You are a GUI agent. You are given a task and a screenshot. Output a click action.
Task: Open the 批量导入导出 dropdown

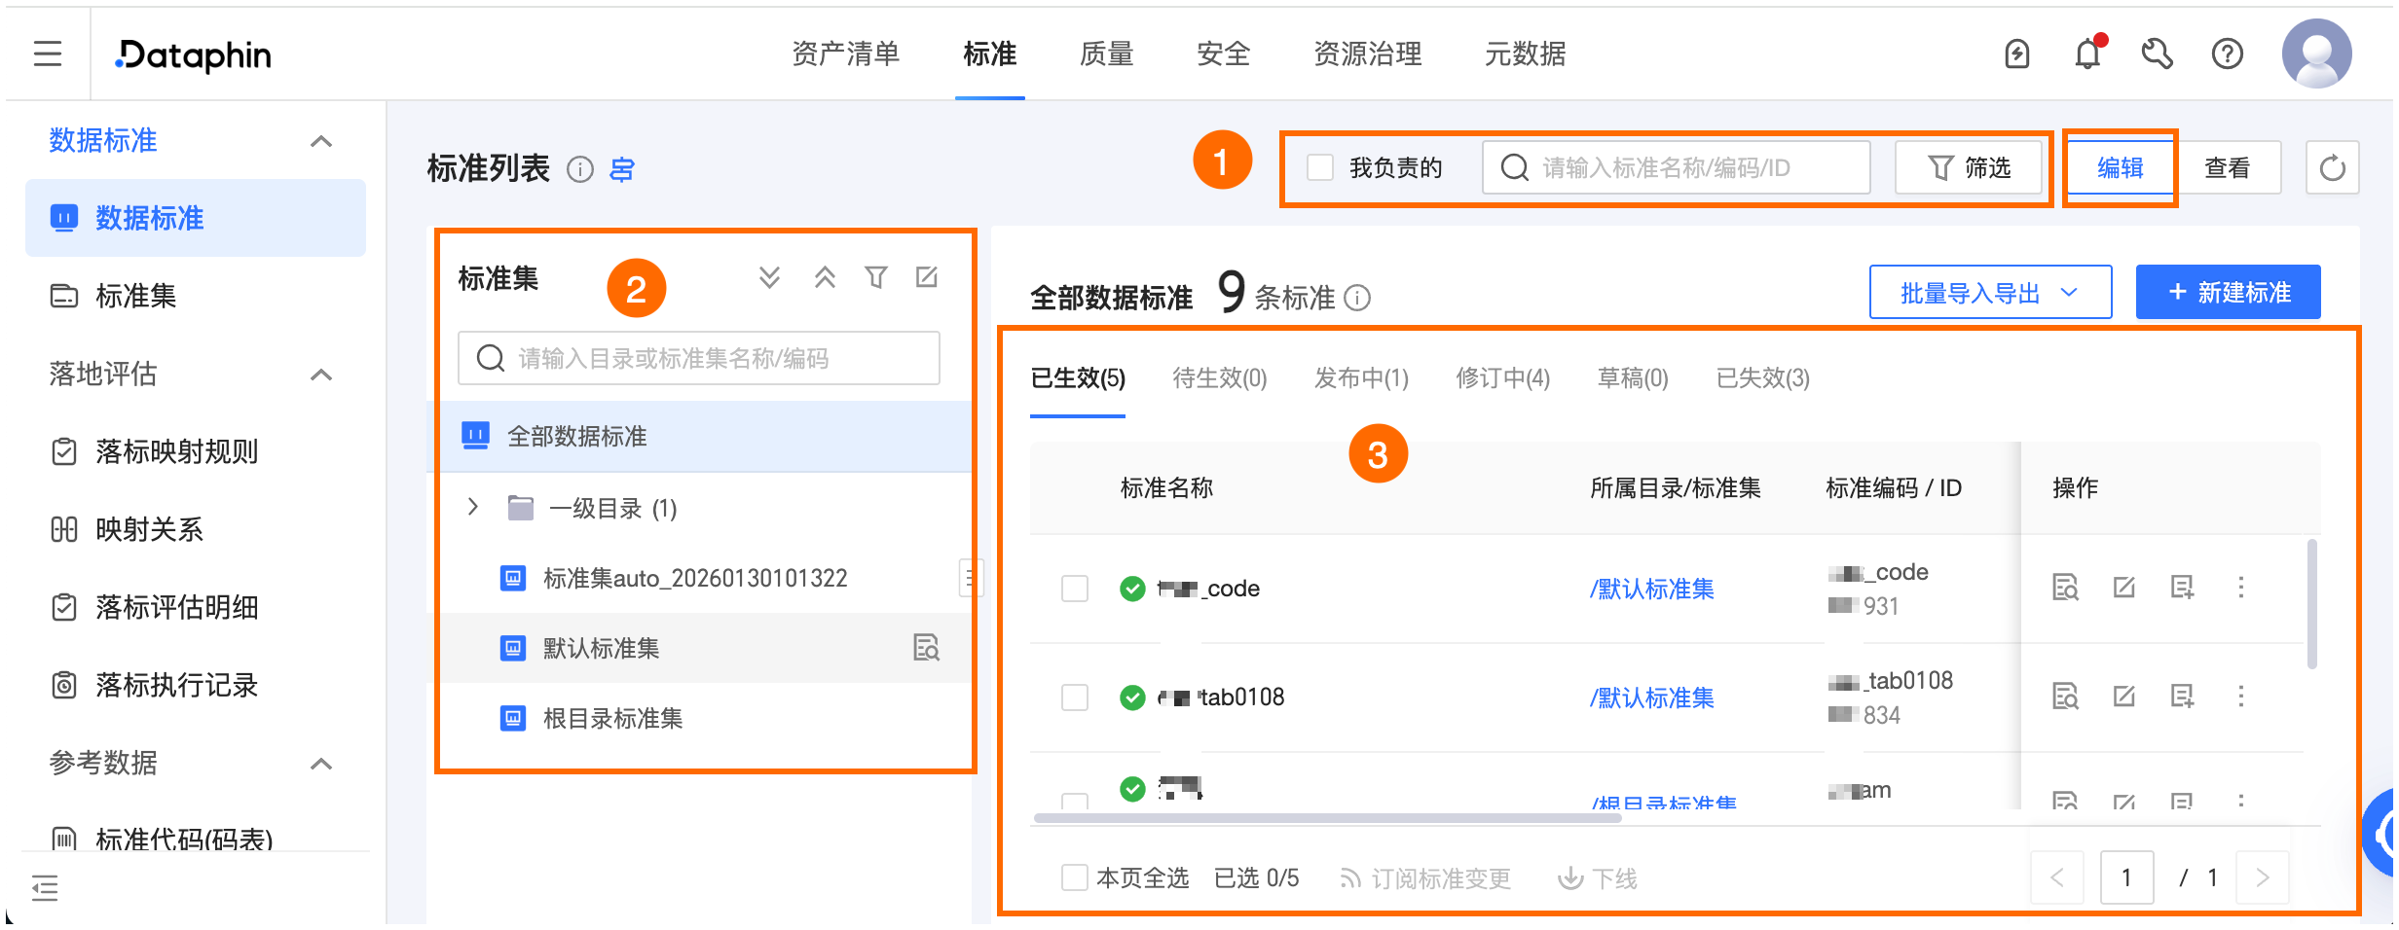point(1990,292)
